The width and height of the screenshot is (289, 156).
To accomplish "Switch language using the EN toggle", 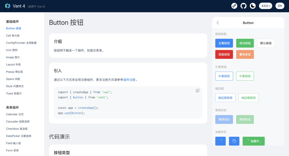I will pos(280,6).
